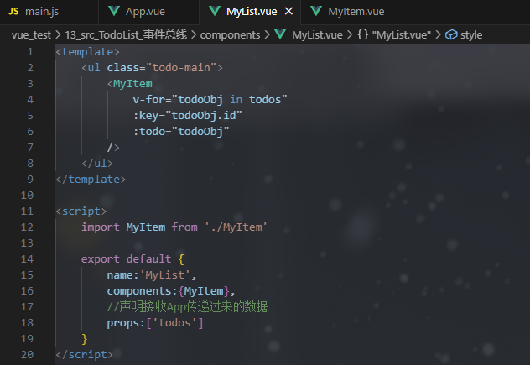This screenshot has width=530, height=365.
Task: Click the JS icon on main.js tab
Action: click(13, 12)
